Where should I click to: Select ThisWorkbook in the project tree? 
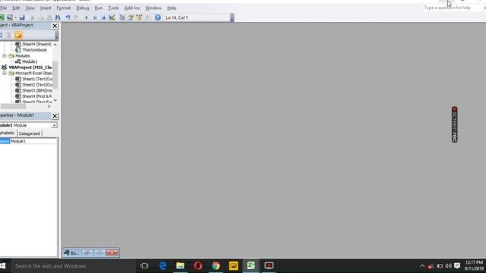point(34,50)
